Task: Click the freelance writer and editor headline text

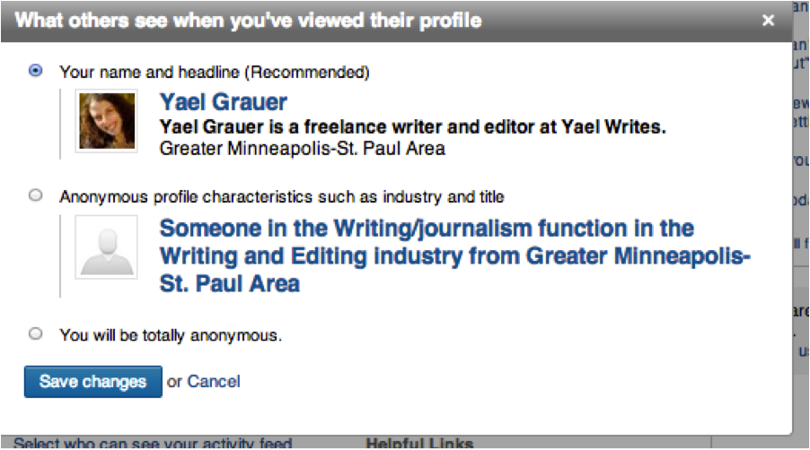Action: click(x=412, y=127)
